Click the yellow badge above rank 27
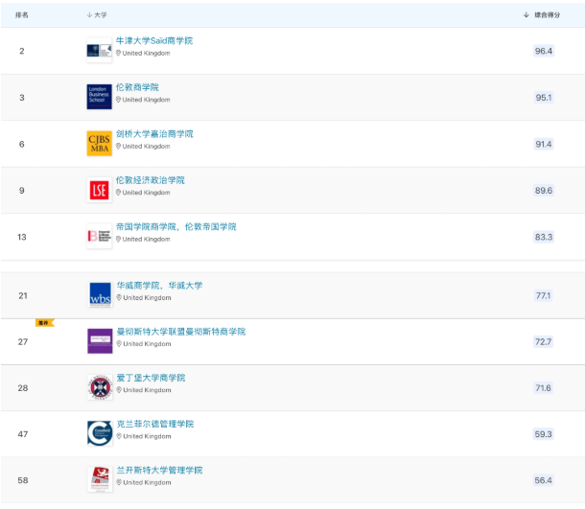Screen dimensions: 585x509 (x=45, y=323)
